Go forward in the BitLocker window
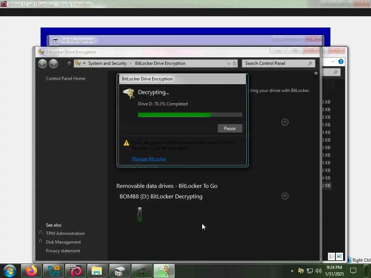Image resolution: width=371 pixels, height=278 pixels. pos(54,64)
